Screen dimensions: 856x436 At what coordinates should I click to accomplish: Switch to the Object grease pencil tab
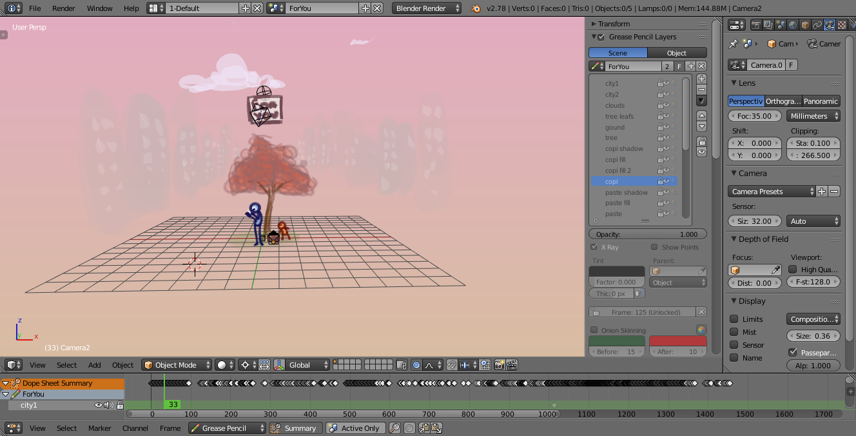click(677, 53)
